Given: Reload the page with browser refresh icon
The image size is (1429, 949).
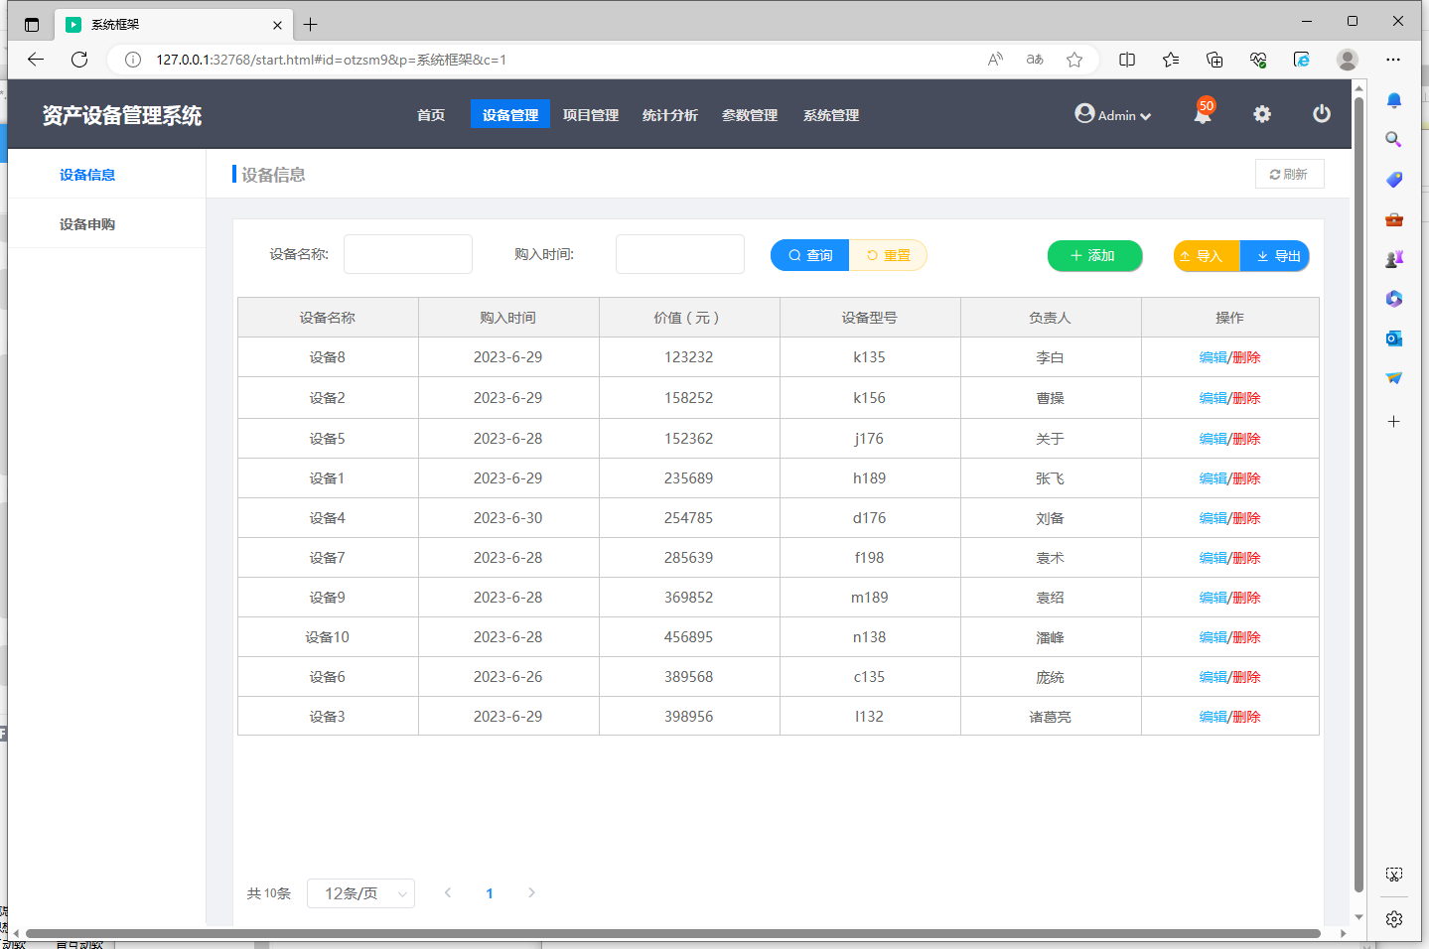Looking at the screenshot, I should click(79, 60).
